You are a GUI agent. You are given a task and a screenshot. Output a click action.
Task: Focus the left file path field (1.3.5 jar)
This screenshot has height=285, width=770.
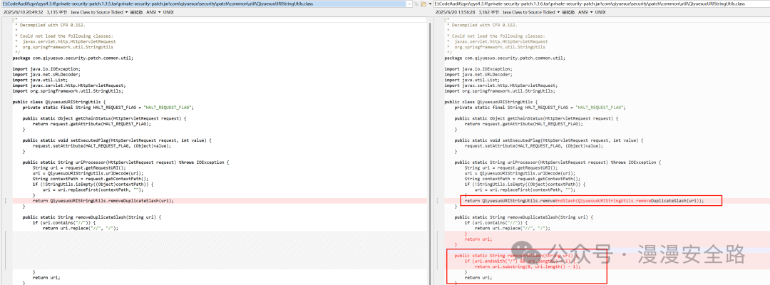[206, 4]
